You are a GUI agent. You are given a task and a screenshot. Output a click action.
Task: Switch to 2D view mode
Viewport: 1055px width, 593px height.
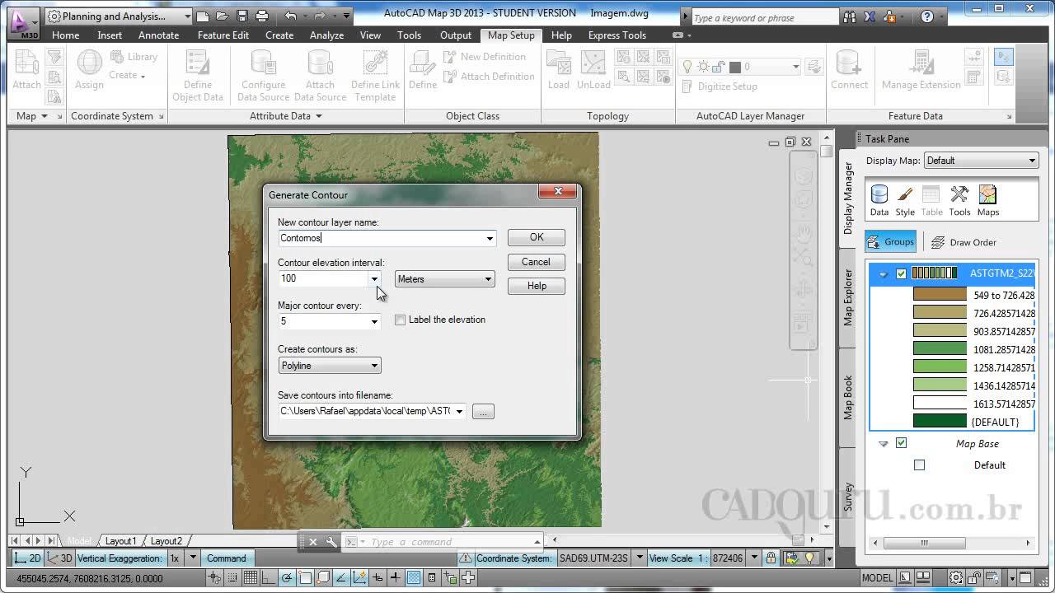tap(27, 558)
